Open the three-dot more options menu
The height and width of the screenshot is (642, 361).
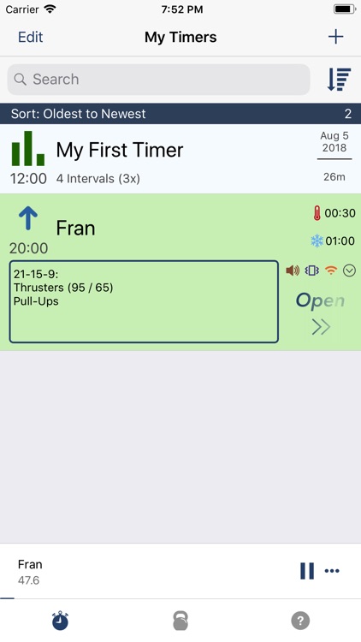point(332,571)
